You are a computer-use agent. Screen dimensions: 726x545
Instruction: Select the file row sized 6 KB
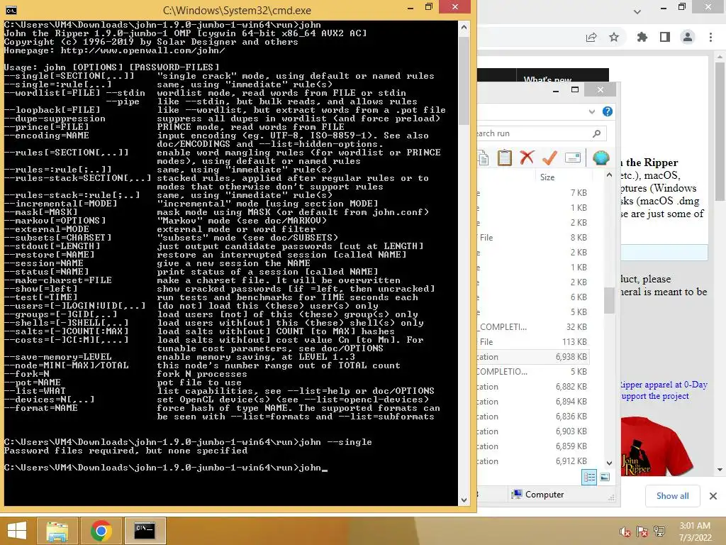[x=533, y=297]
